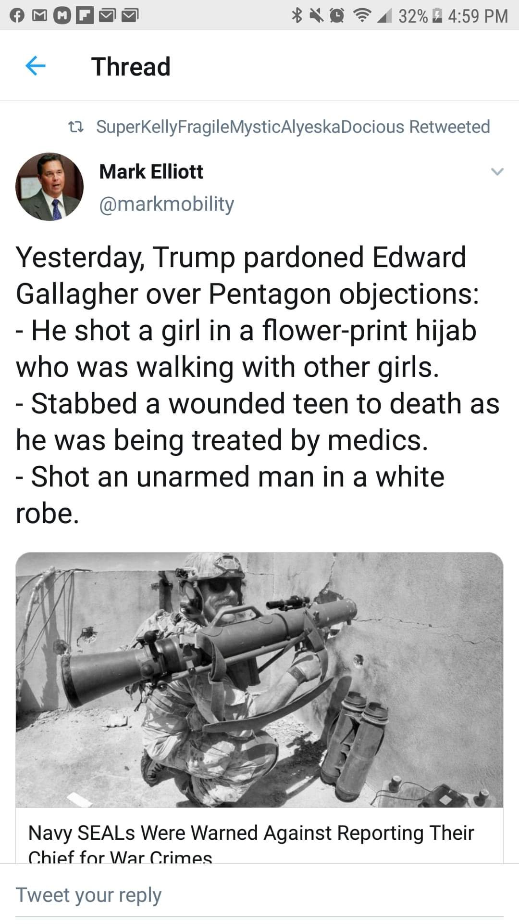Tap the retweet icon above the tweet
This screenshot has width=519, height=924.
click(76, 127)
